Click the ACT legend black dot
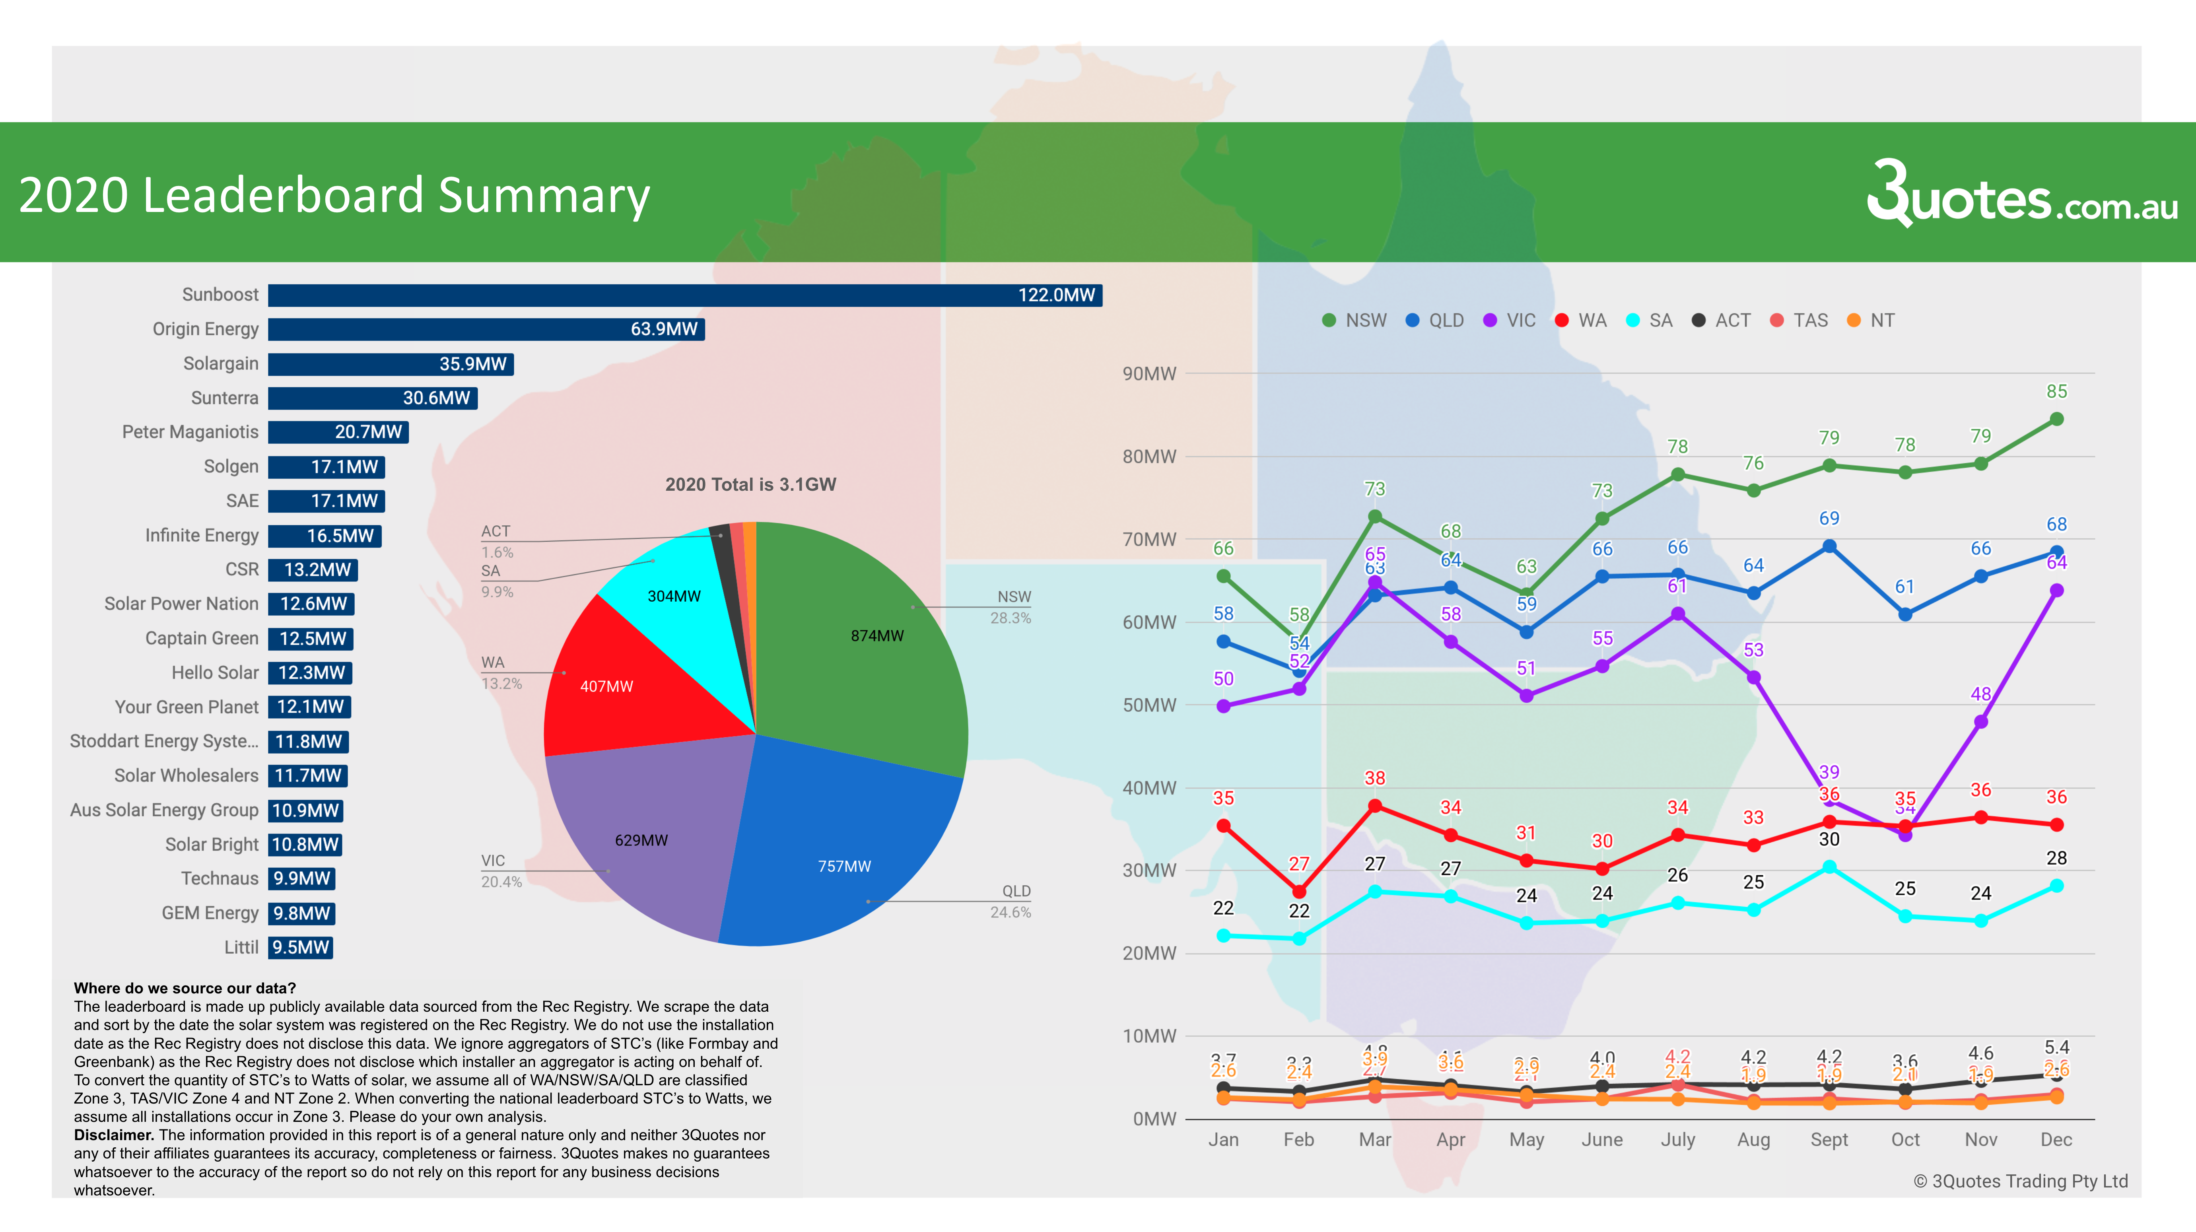 click(x=1698, y=321)
